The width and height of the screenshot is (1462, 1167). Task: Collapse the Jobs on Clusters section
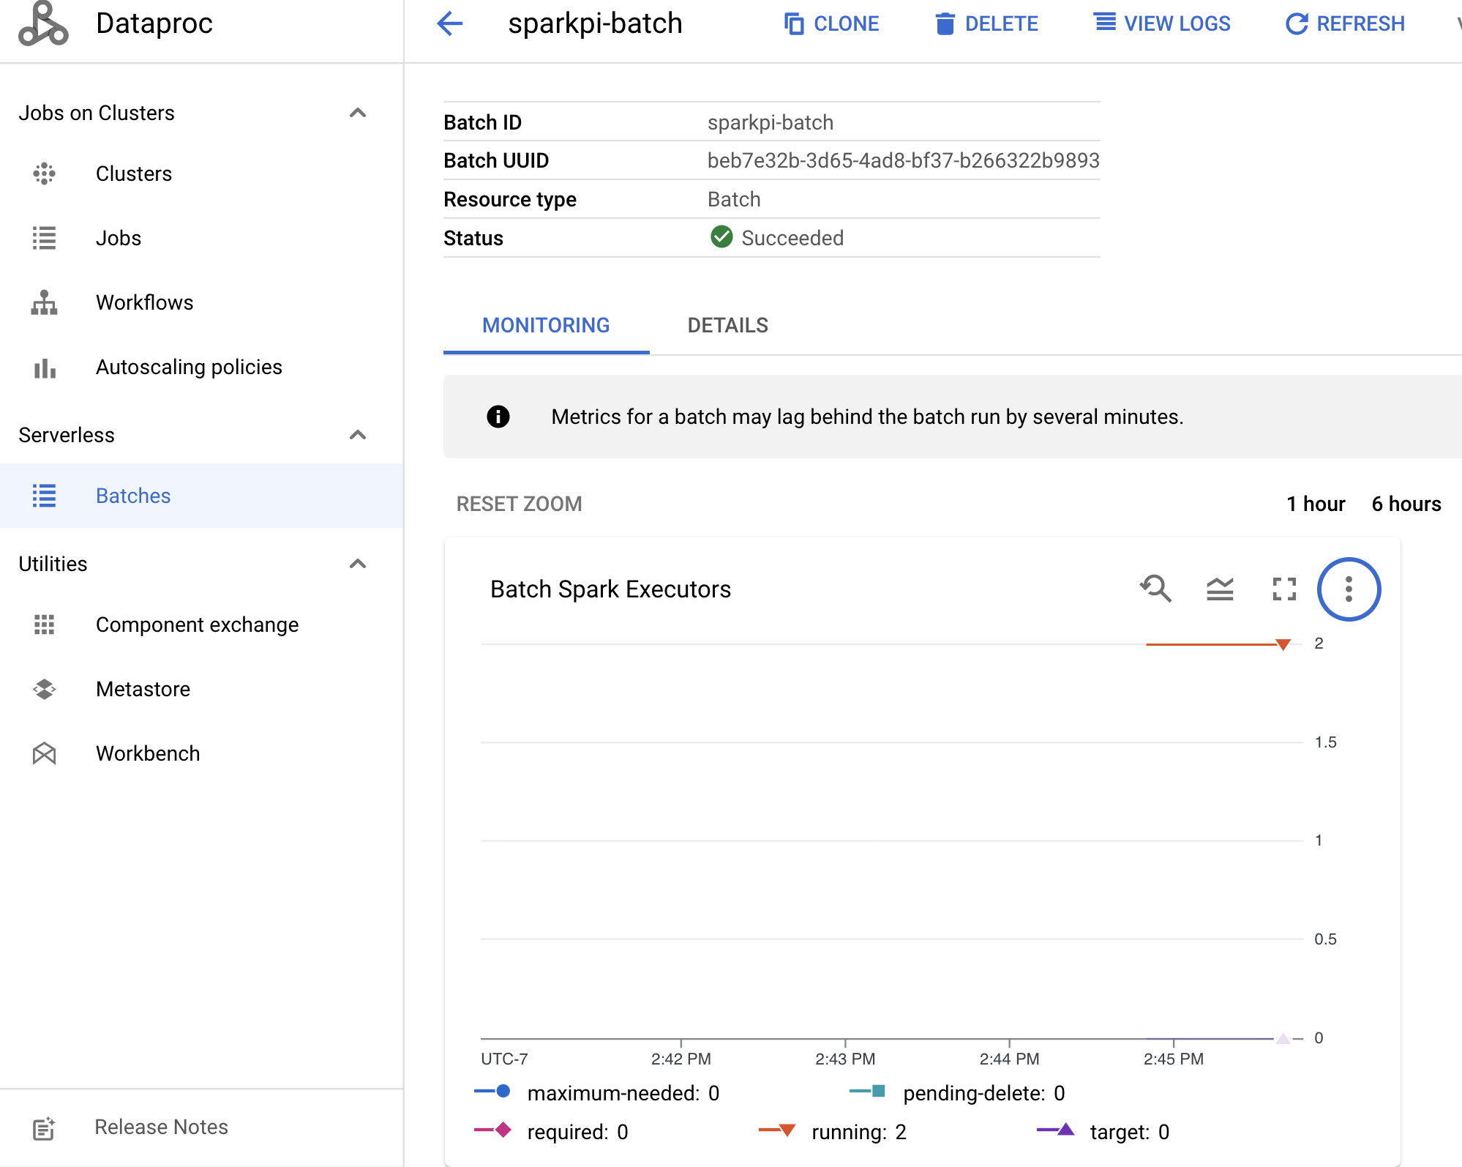358,113
